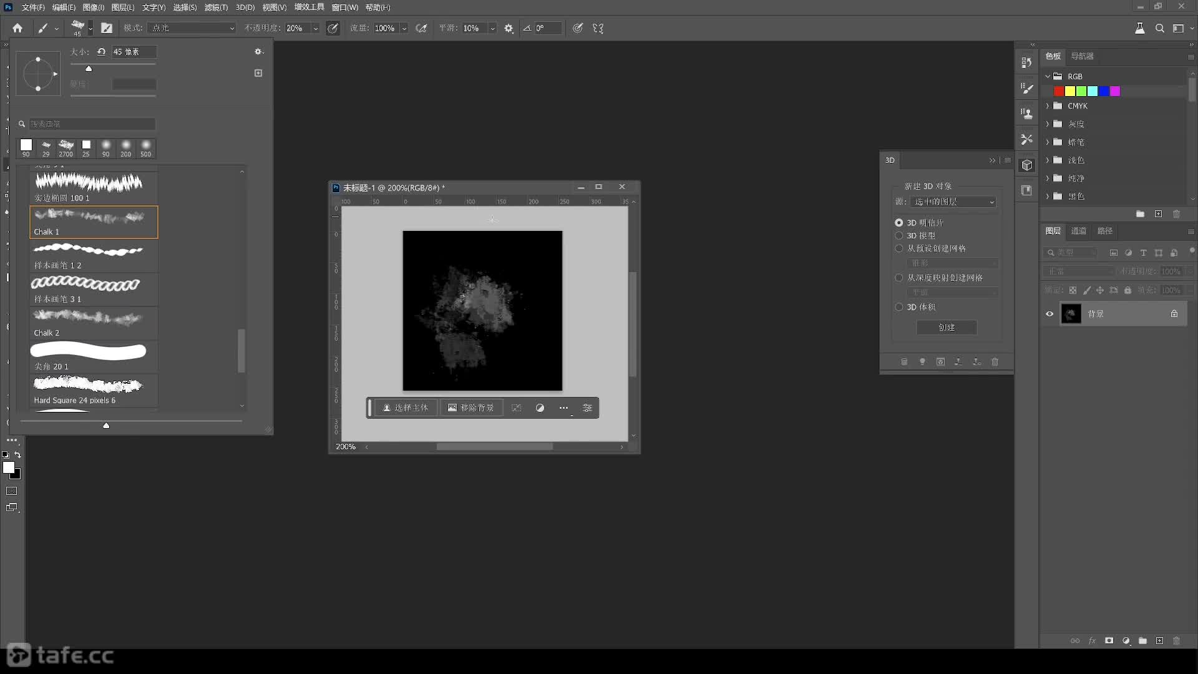
Task: Open the flow 100% dropdown arrow
Action: tap(404, 28)
